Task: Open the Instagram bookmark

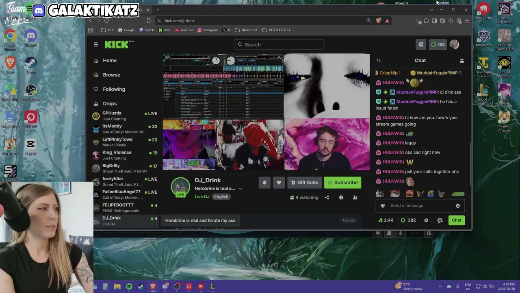Action: click(x=208, y=30)
